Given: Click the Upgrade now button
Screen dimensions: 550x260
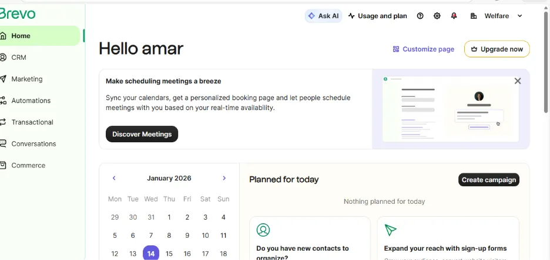Looking at the screenshot, I should coord(497,49).
